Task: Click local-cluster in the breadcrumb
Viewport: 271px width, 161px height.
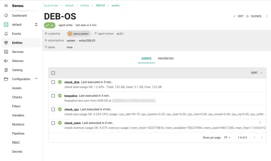Action: pyautogui.click(x=51, y=5)
